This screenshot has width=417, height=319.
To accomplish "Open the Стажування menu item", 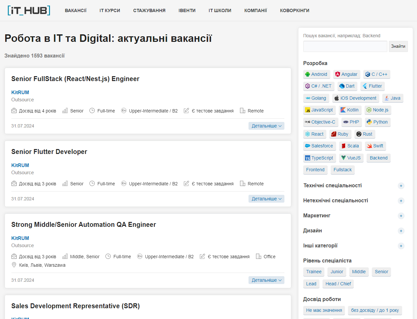I will [149, 10].
